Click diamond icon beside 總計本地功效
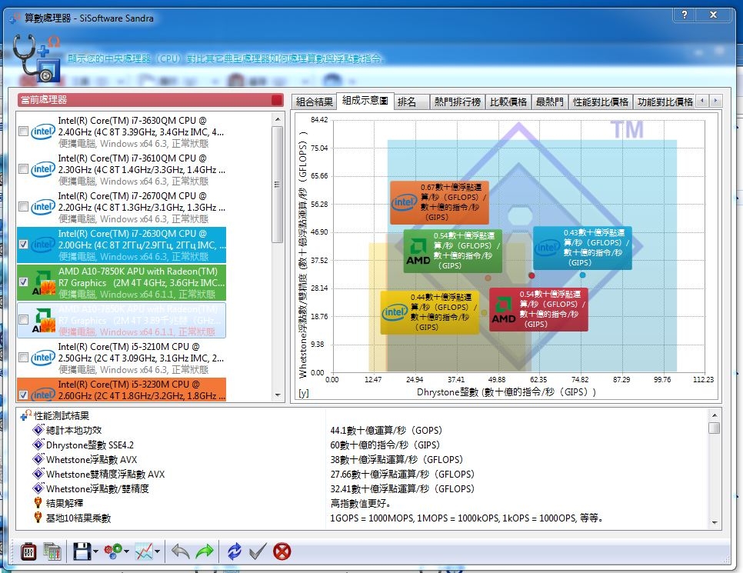The height and width of the screenshot is (573, 743). point(38,430)
